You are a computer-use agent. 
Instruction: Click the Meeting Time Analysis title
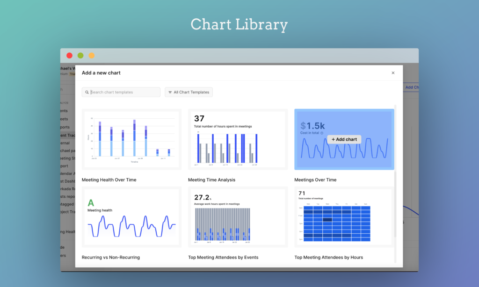[212, 180]
